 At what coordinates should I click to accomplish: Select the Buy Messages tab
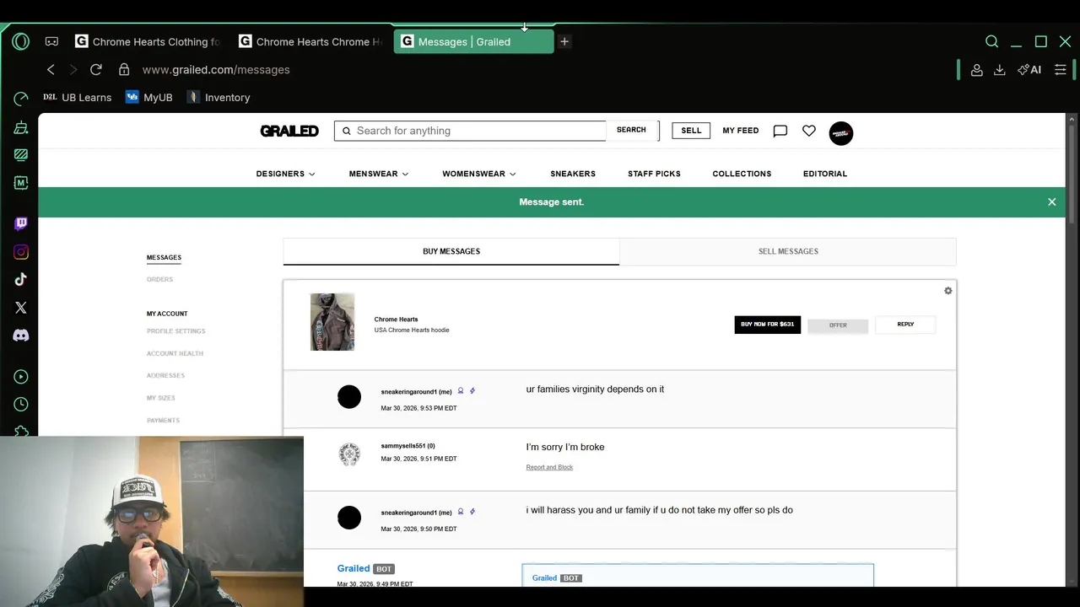(x=451, y=251)
